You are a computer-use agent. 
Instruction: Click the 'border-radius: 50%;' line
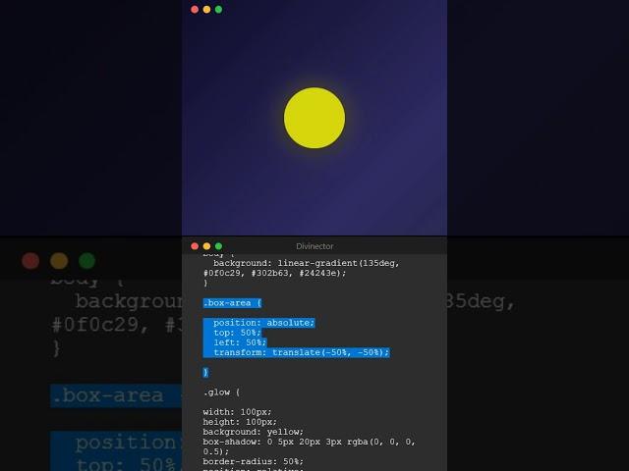tap(254, 461)
